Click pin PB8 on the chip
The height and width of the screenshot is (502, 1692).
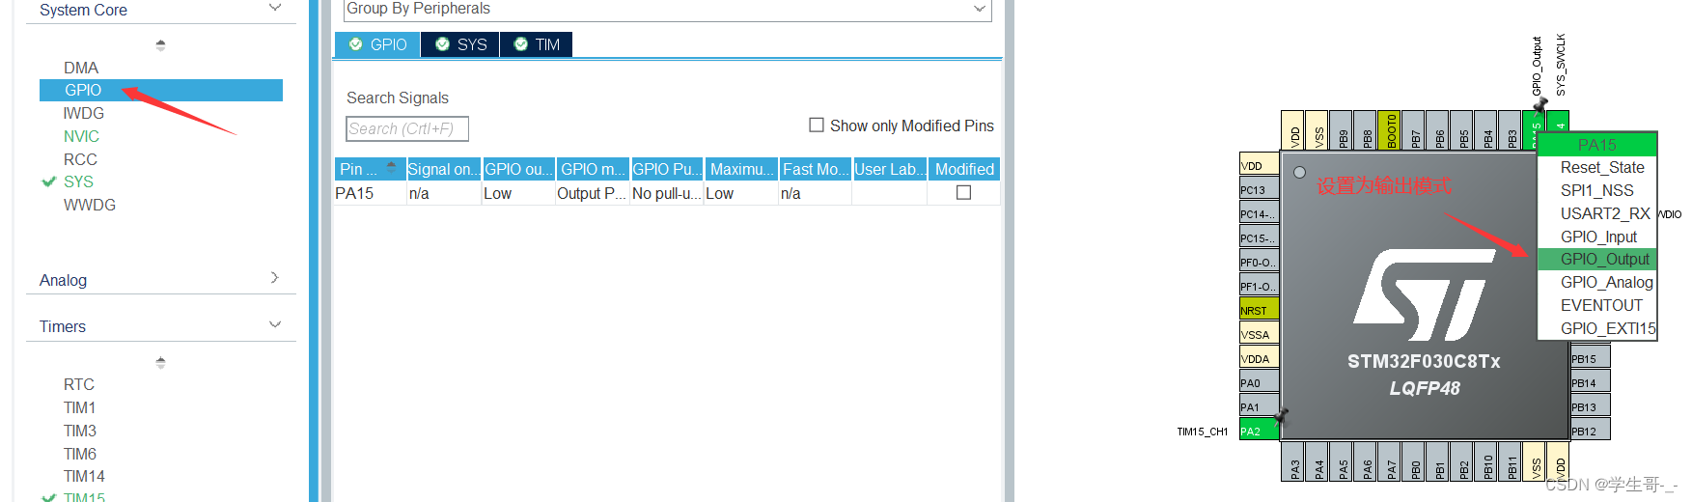(x=1367, y=130)
